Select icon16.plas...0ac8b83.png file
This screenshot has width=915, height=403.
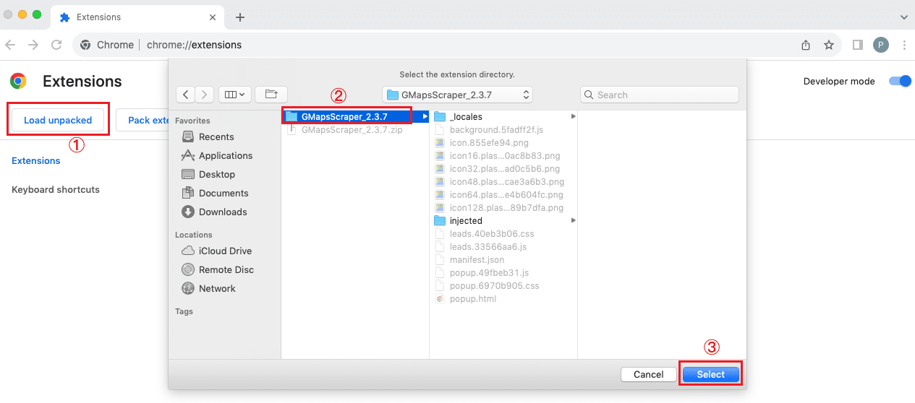[503, 155]
